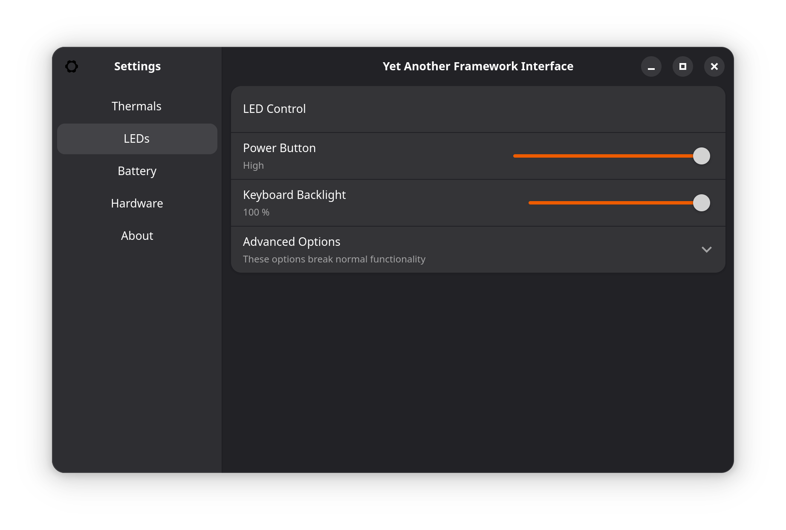Click the Keyboard Backlight row label
Screen dimensions: 786x530
pyautogui.click(x=294, y=195)
